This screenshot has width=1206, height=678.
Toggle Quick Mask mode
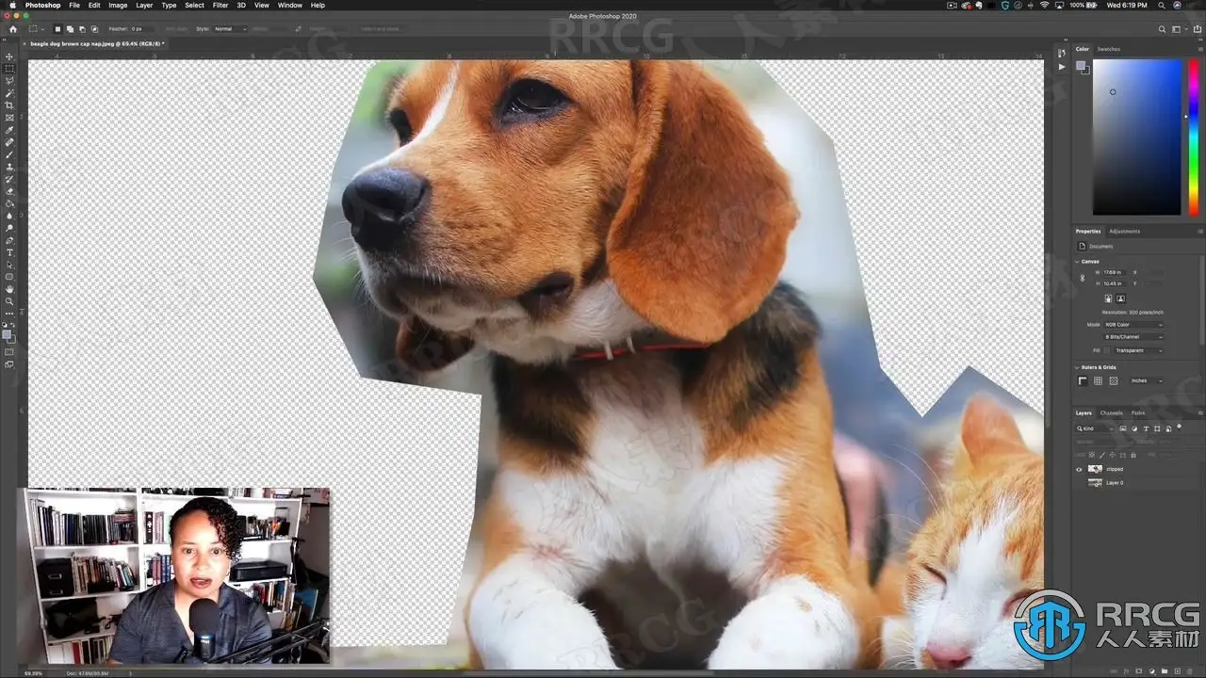pos(10,352)
